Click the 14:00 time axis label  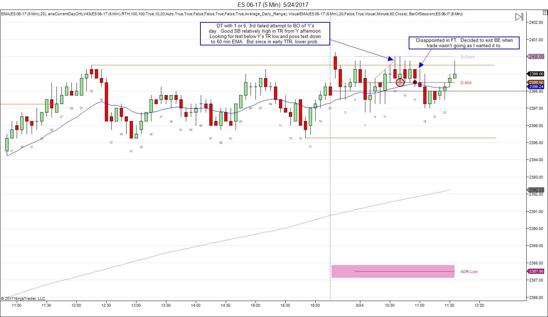pos(195,305)
